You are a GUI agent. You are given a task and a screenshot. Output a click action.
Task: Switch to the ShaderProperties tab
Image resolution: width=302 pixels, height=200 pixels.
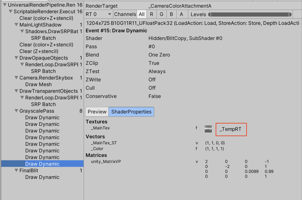[131, 112]
